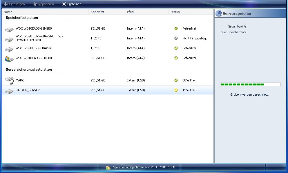Click the storage balance status bar icon
Screen dimensions: 288x173
(x=108, y=167)
